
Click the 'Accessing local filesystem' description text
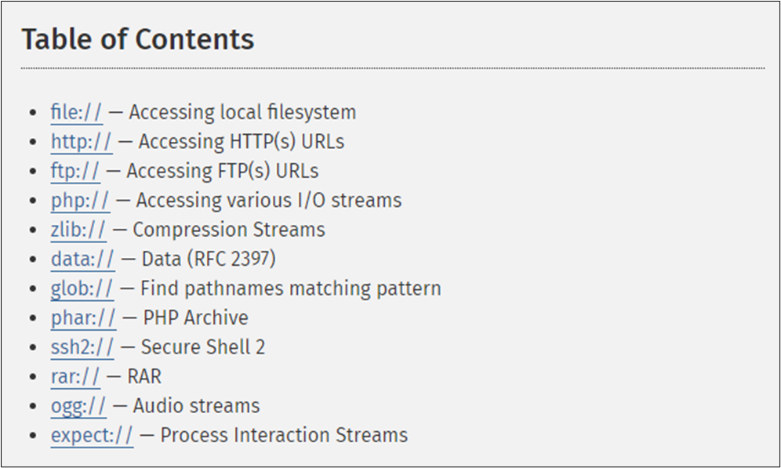click(x=242, y=112)
